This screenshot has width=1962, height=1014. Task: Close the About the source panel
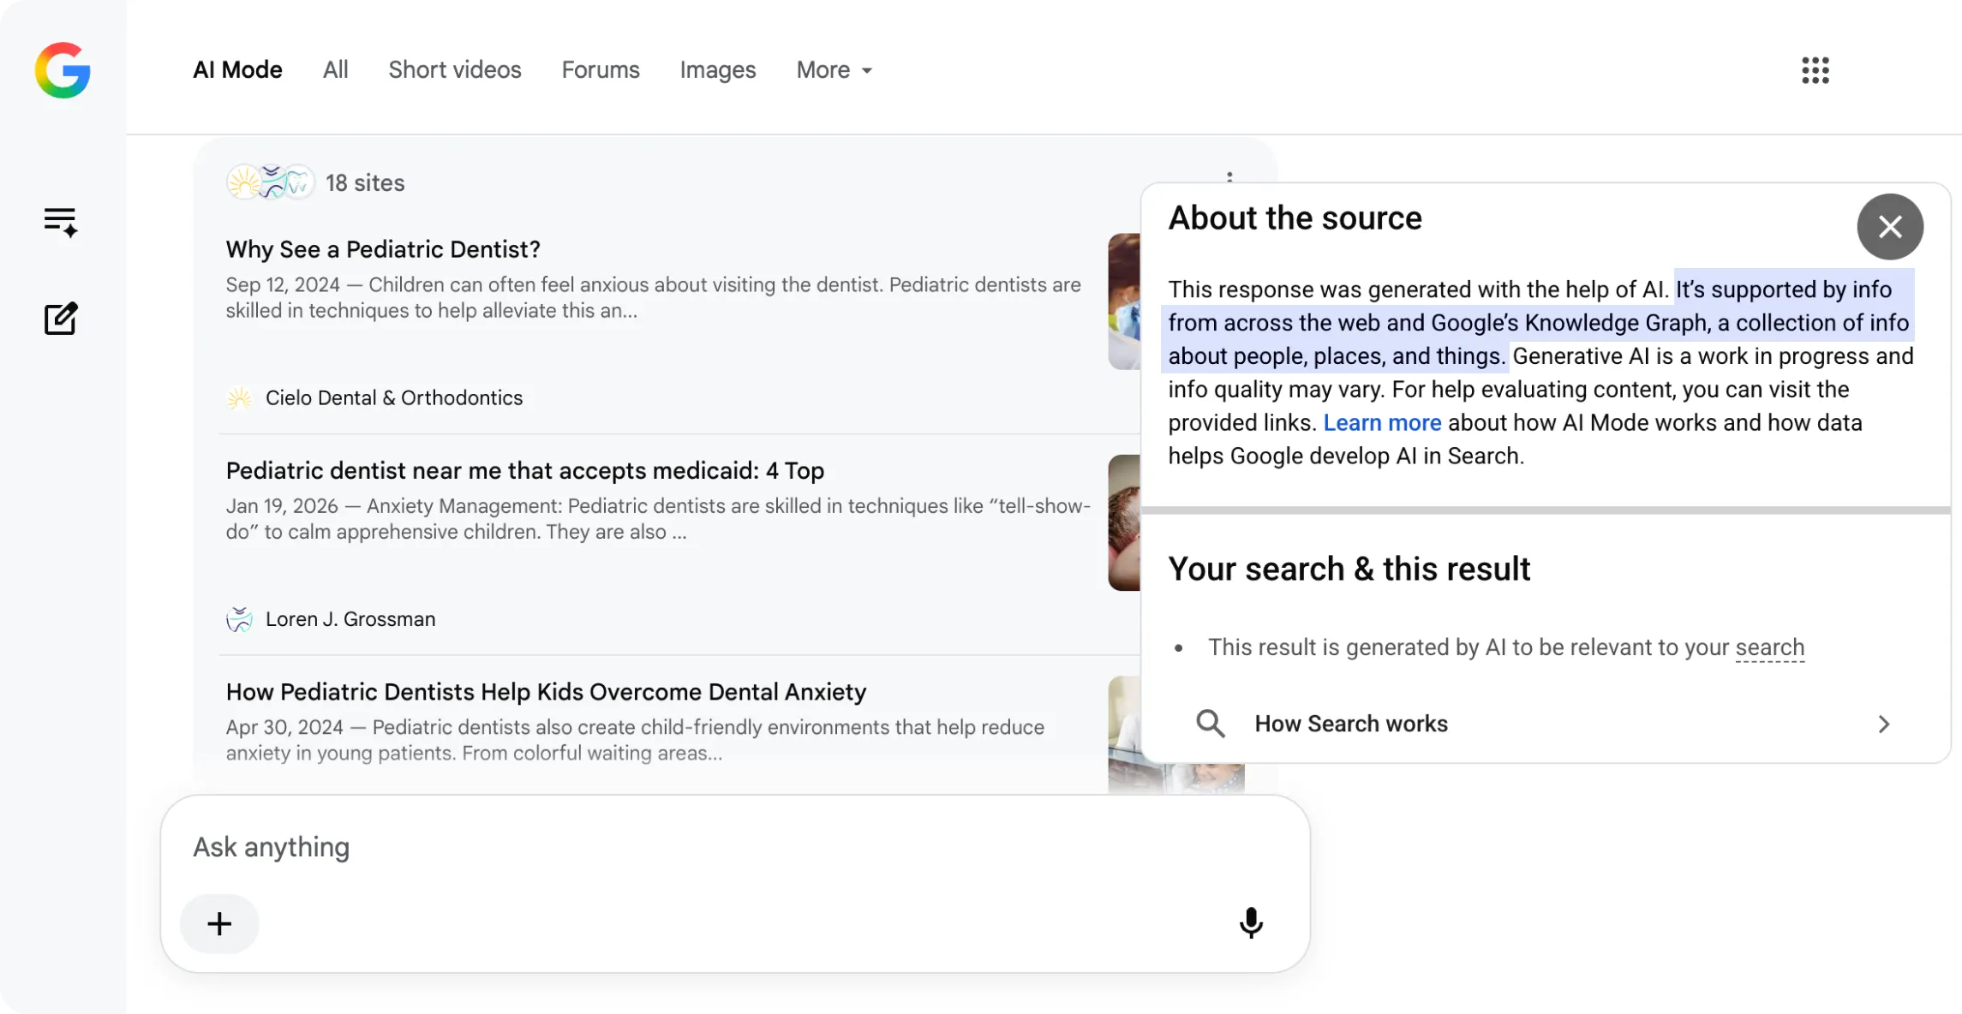tap(1890, 227)
